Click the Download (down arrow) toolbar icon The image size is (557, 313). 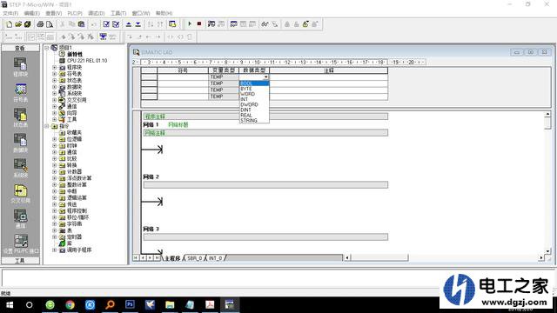tap(138, 24)
